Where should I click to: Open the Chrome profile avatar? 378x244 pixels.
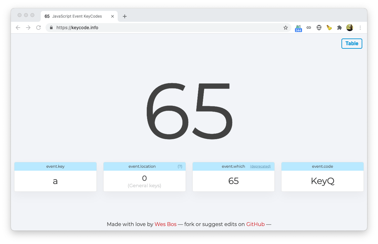click(349, 28)
